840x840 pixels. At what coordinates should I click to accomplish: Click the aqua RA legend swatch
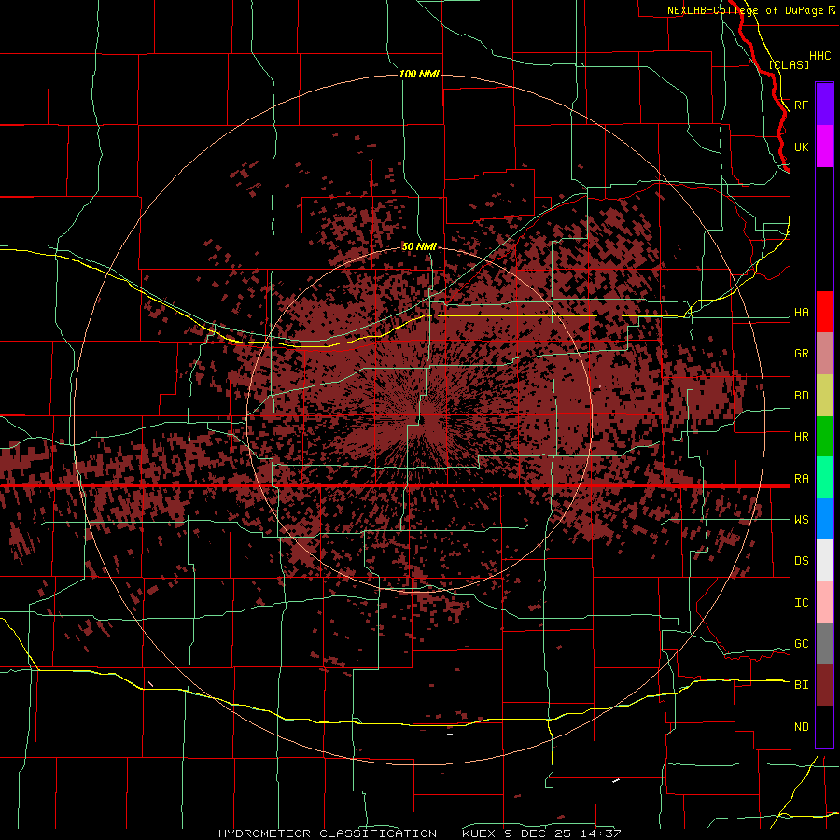click(x=824, y=478)
